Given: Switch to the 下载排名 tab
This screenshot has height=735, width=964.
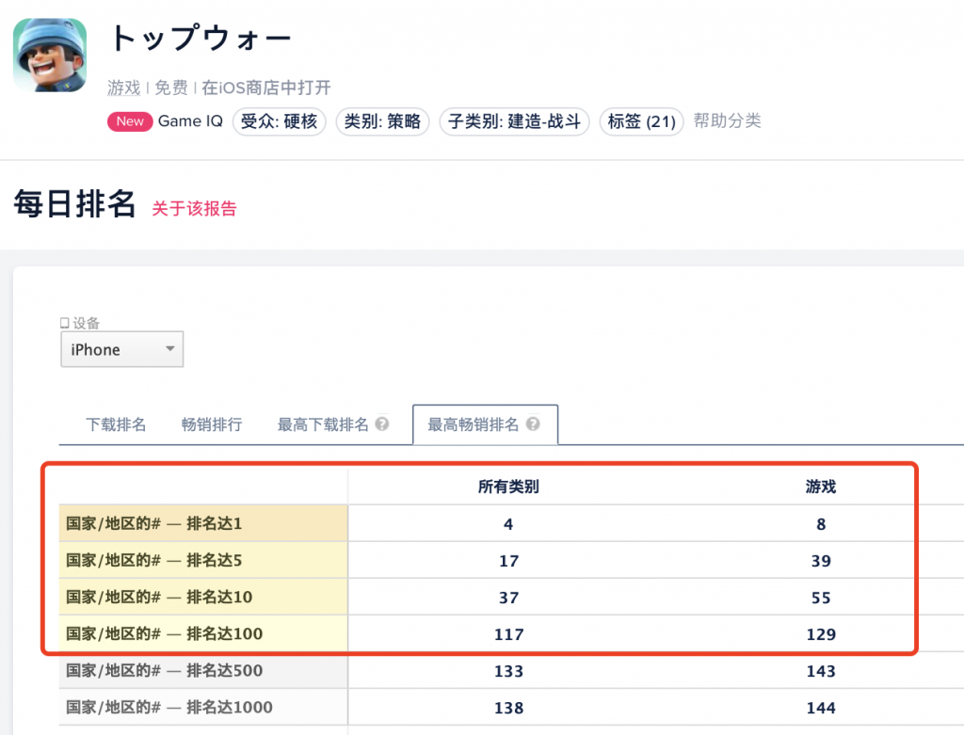Looking at the screenshot, I should [115, 423].
